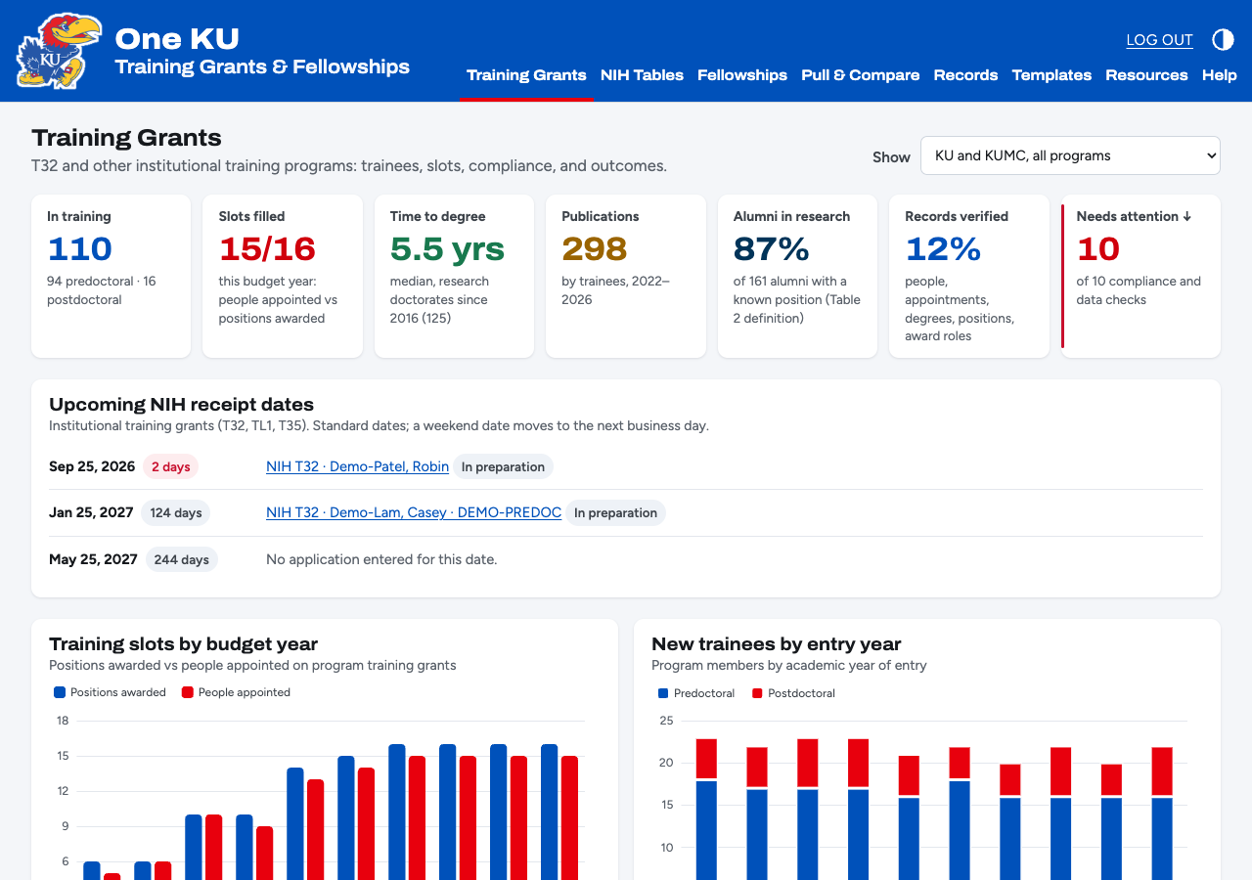Switch to the Fellowships tab
The image size is (1252, 880).
tap(742, 75)
